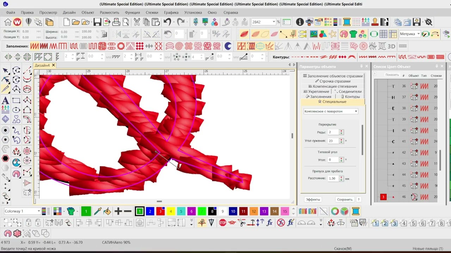Click the red STOP sign icon
451x253 pixels.
point(222,222)
